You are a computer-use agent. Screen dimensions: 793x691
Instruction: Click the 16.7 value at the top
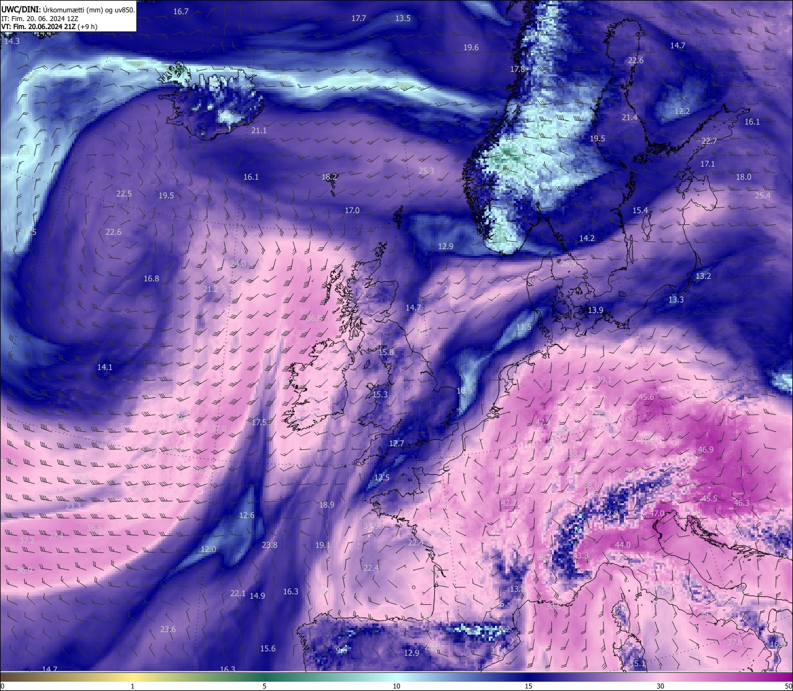[x=181, y=12]
